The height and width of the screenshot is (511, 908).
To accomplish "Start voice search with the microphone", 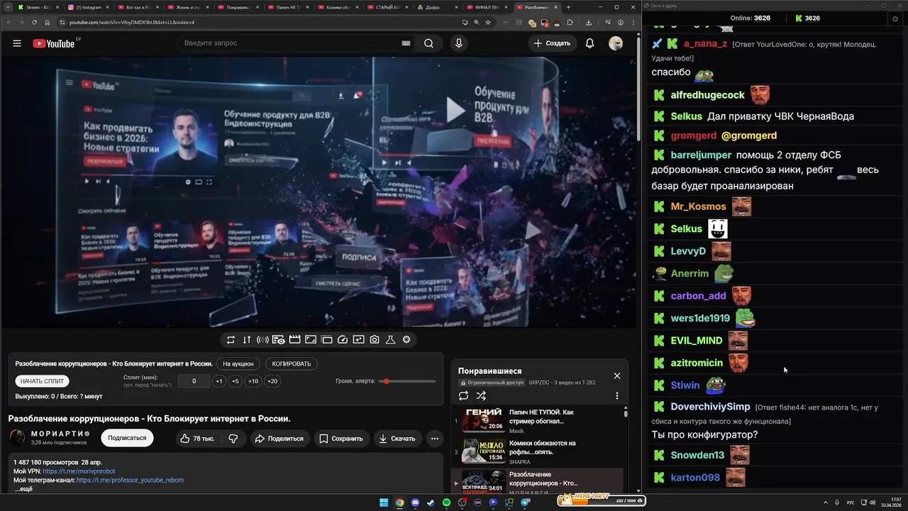I will pyautogui.click(x=459, y=43).
